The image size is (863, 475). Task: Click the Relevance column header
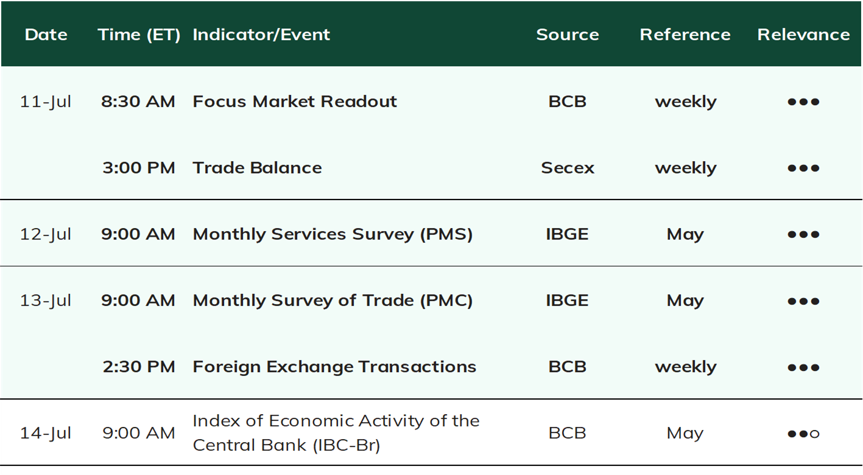tap(803, 35)
